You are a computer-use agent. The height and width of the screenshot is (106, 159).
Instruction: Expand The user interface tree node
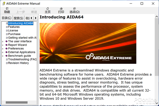click(x=3, y=41)
